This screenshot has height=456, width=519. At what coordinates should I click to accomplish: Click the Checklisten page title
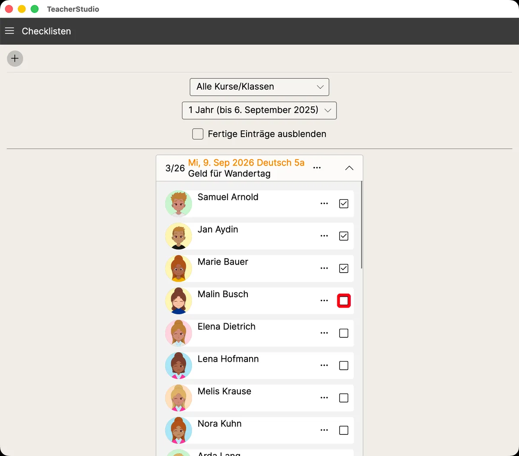(x=46, y=31)
